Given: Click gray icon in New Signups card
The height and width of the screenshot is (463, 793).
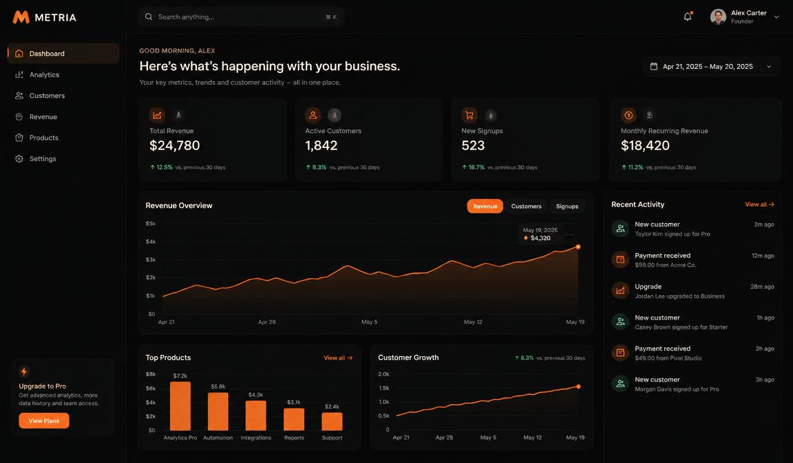Looking at the screenshot, I should point(491,115).
